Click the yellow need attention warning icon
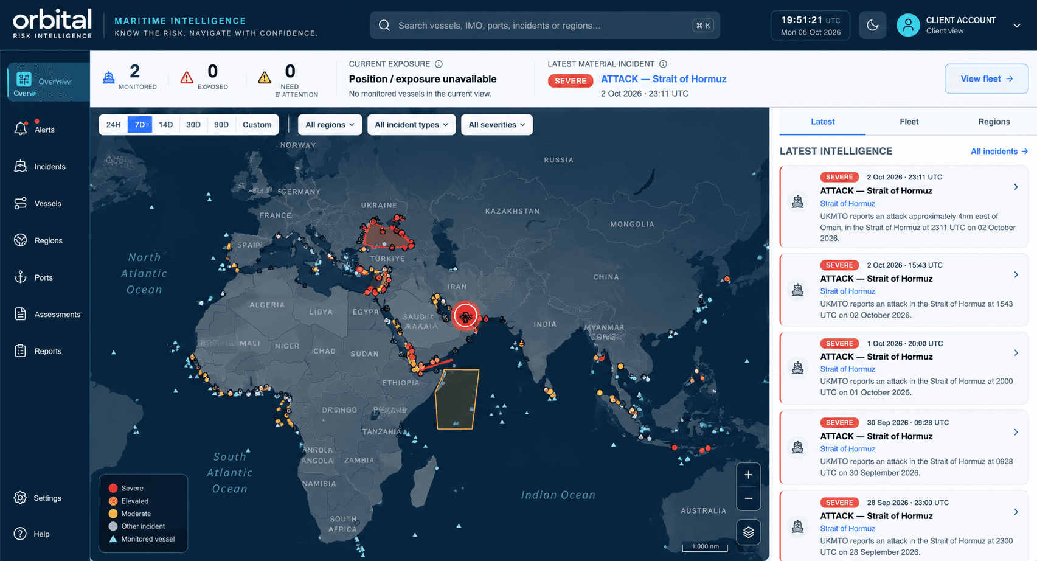 (265, 77)
